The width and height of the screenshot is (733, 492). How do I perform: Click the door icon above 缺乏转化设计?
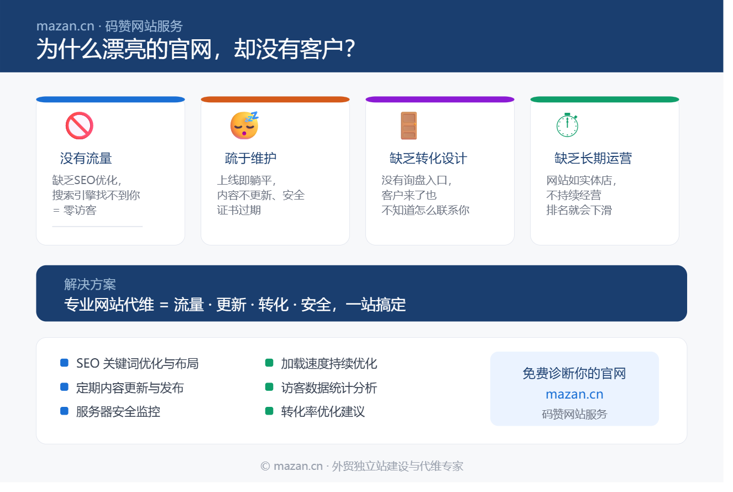[x=409, y=125]
